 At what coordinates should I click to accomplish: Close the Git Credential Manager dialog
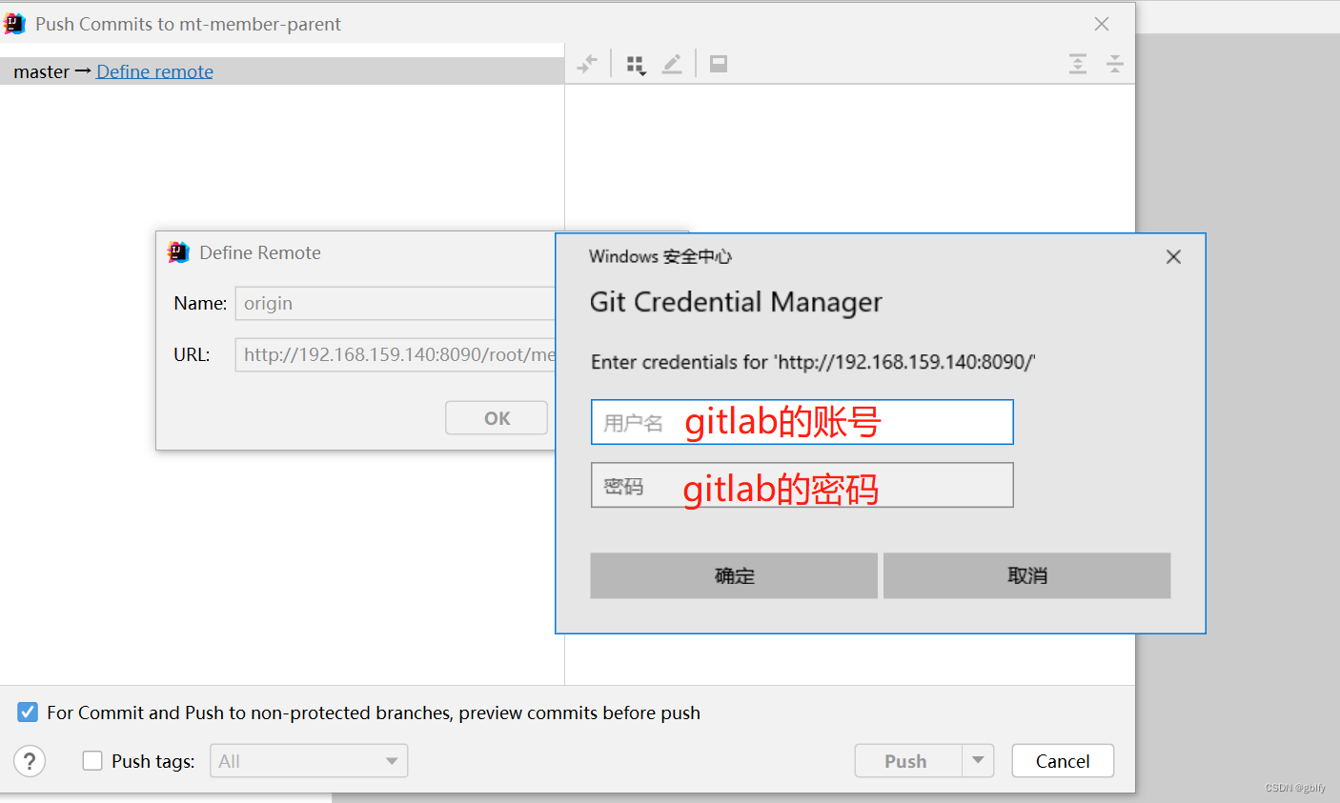1173,257
